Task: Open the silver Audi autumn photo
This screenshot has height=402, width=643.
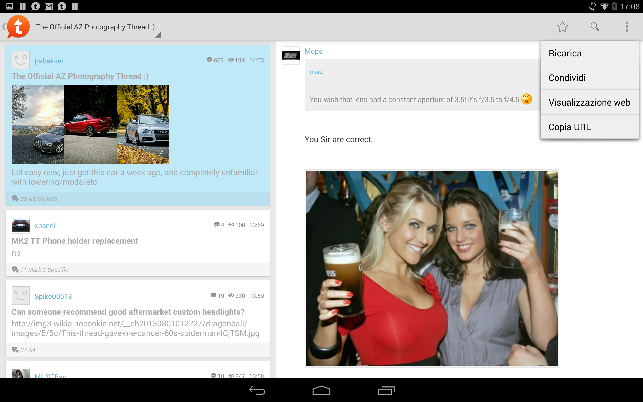Action: pyautogui.click(x=143, y=124)
